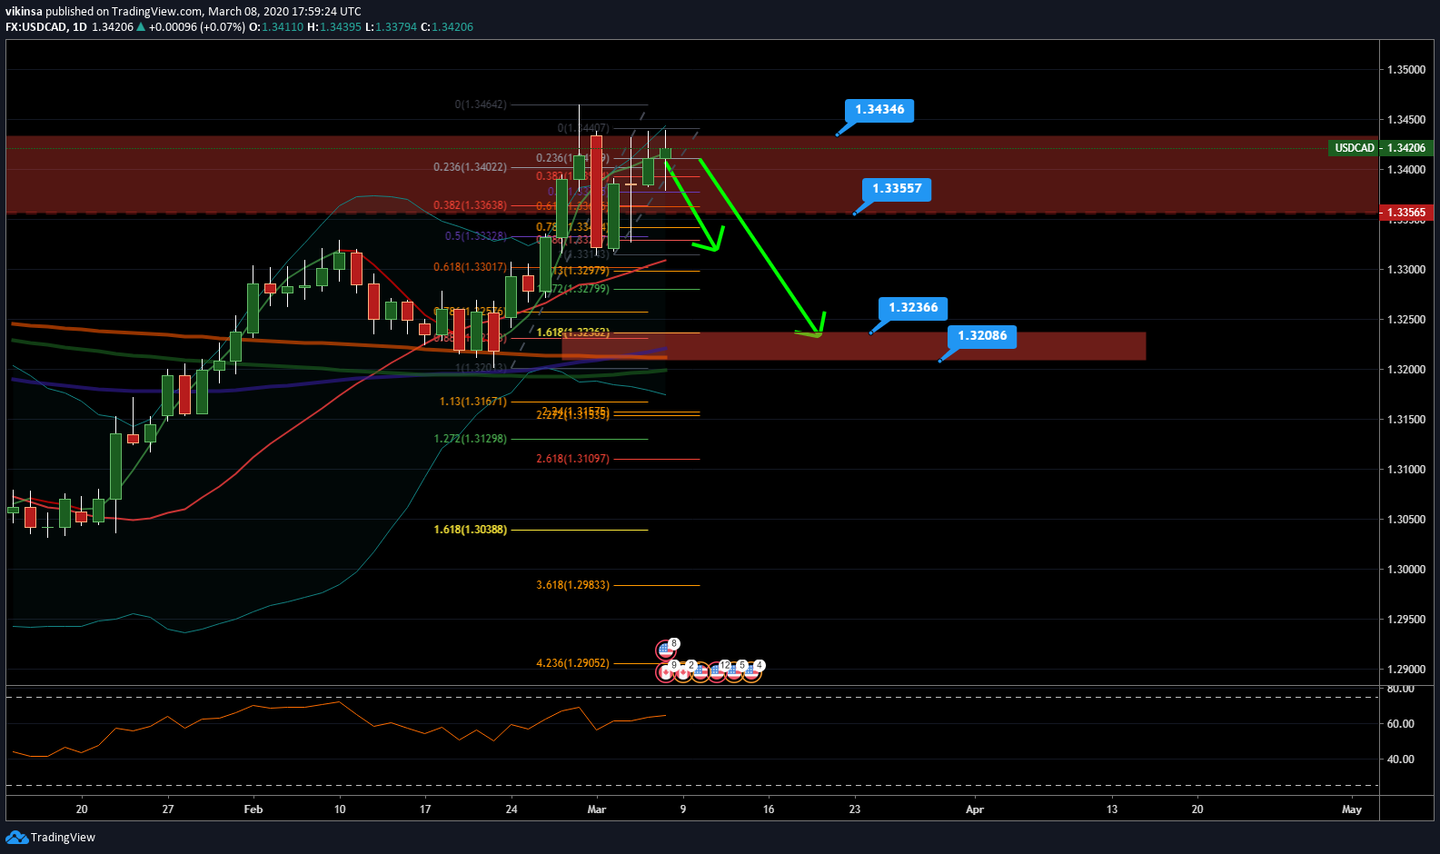This screenshot has height=854, width=1440.
Task: Select the 2.618(1.31097) Fibonacci label
Action: pos(572,459)
